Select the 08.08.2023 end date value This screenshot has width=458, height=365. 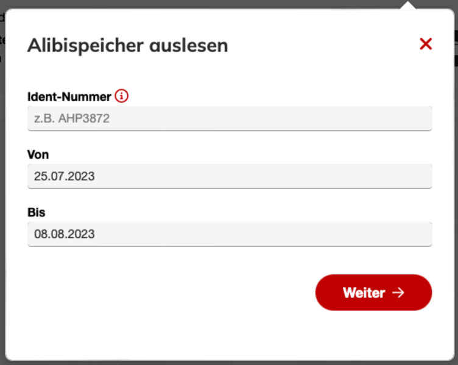point(65,234)
